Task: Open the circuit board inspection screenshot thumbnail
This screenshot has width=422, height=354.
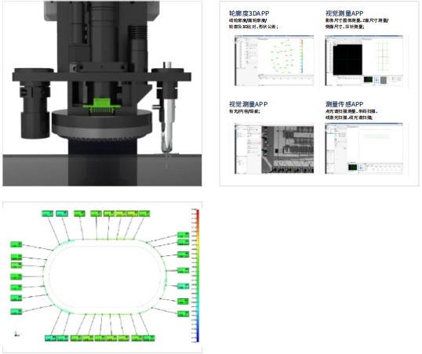Action: click(x=274, y=148)
